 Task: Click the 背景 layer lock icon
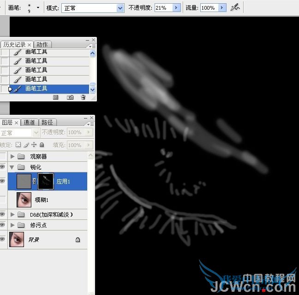coord(78,240)
